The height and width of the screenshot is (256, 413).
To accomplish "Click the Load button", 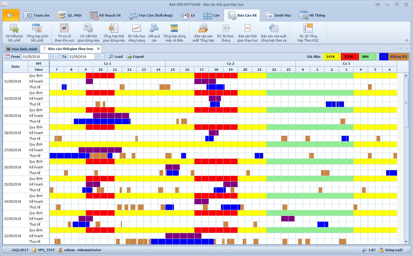I will [x=116, y=57].
